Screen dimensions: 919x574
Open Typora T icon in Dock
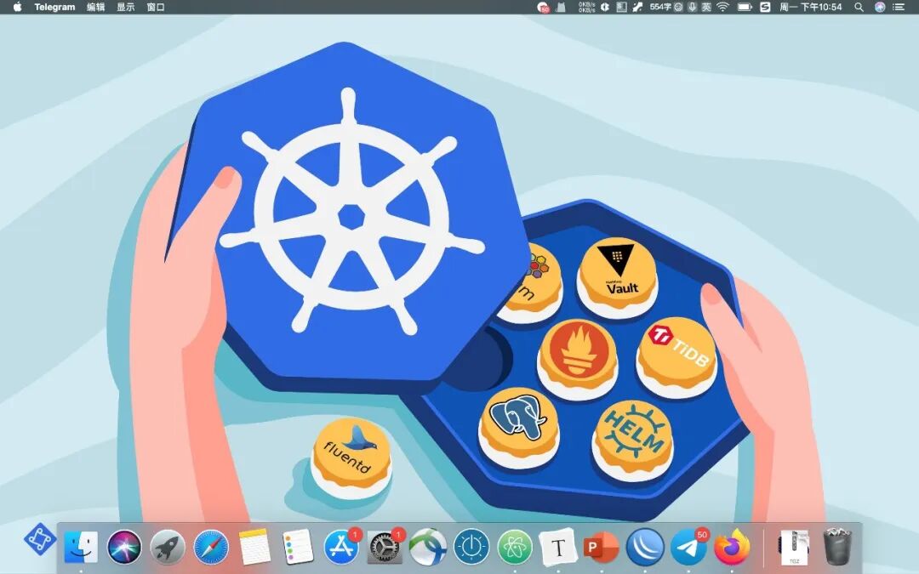558,547
